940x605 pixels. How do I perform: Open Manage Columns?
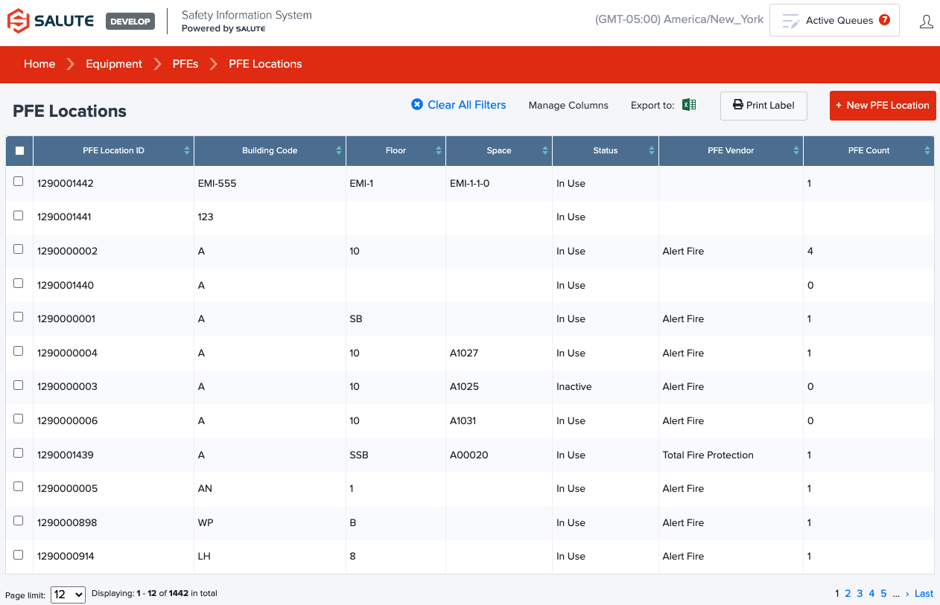coord(568,106)
